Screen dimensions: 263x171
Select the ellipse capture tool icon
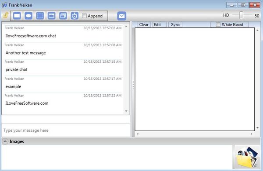28,16
